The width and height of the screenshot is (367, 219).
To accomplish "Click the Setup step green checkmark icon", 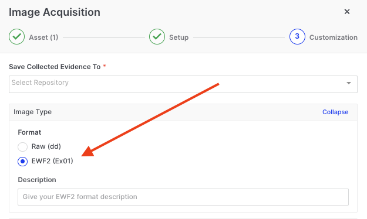I will [157, 37].
